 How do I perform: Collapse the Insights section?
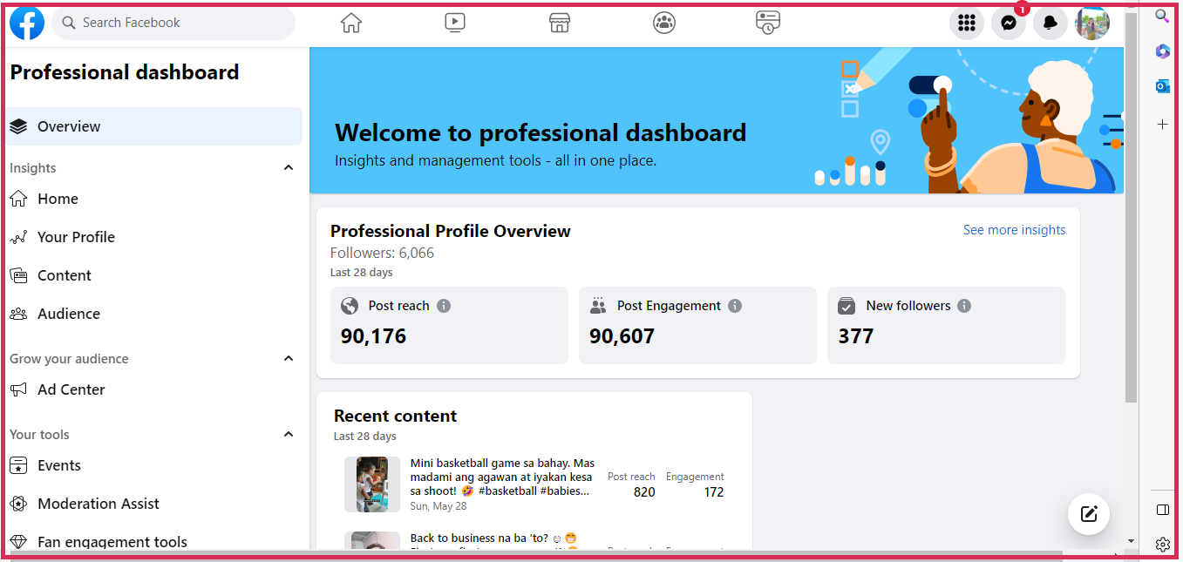click(x=289, y=167)
